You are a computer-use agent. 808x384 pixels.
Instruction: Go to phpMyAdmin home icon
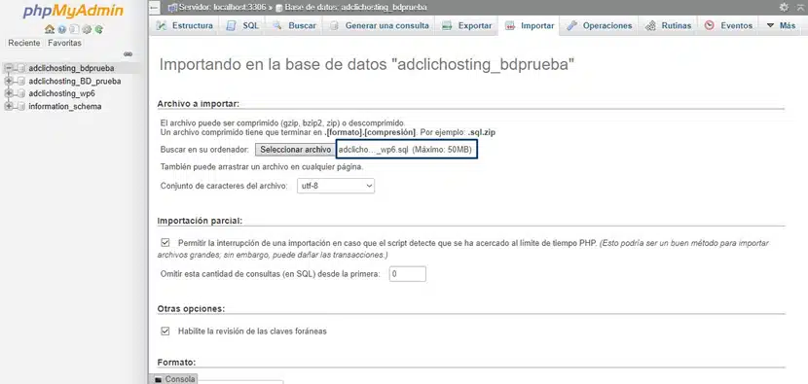click(50, 29)
